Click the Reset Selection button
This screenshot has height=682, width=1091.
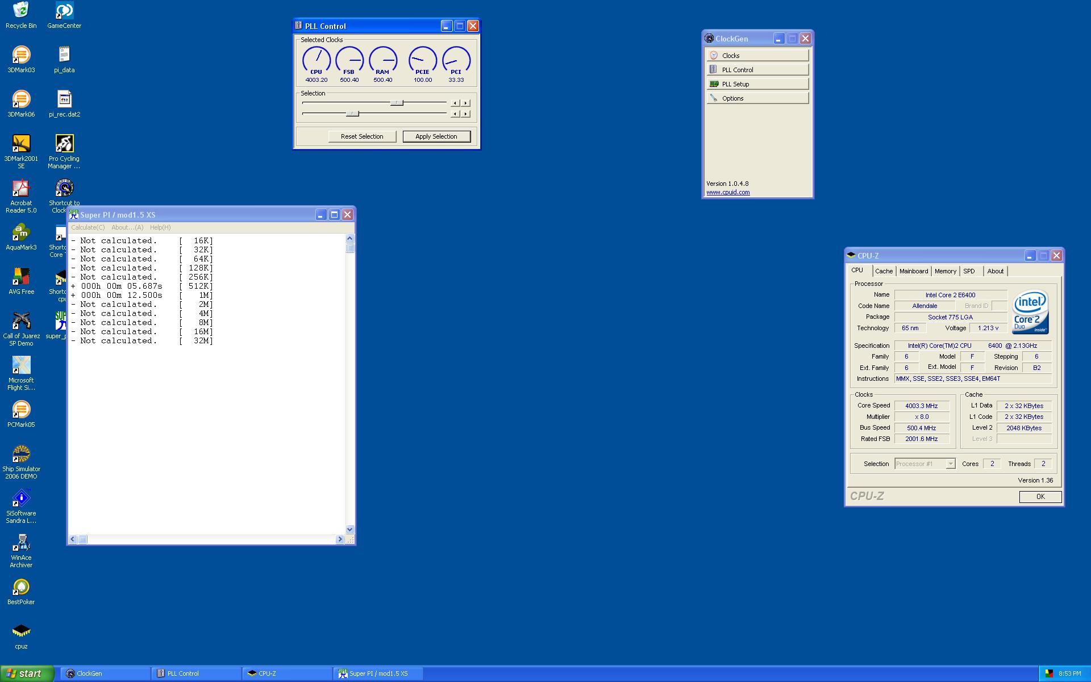pos(362,136)
